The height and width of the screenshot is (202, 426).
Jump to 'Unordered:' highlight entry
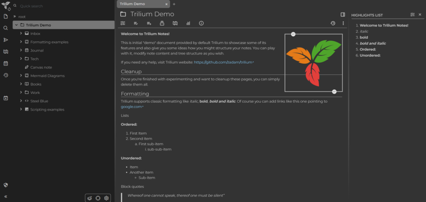coord(370,55)
